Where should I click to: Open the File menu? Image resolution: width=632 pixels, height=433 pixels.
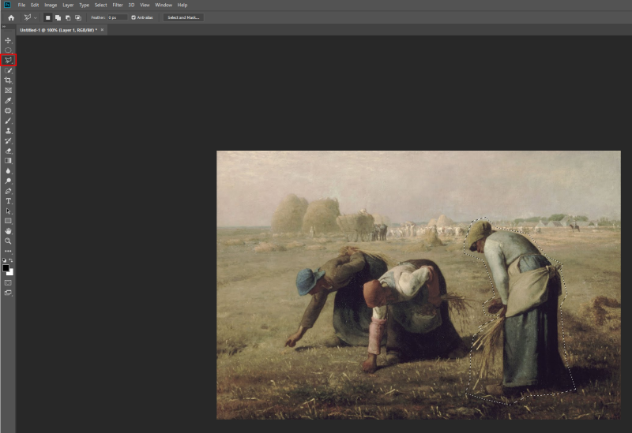21,6
